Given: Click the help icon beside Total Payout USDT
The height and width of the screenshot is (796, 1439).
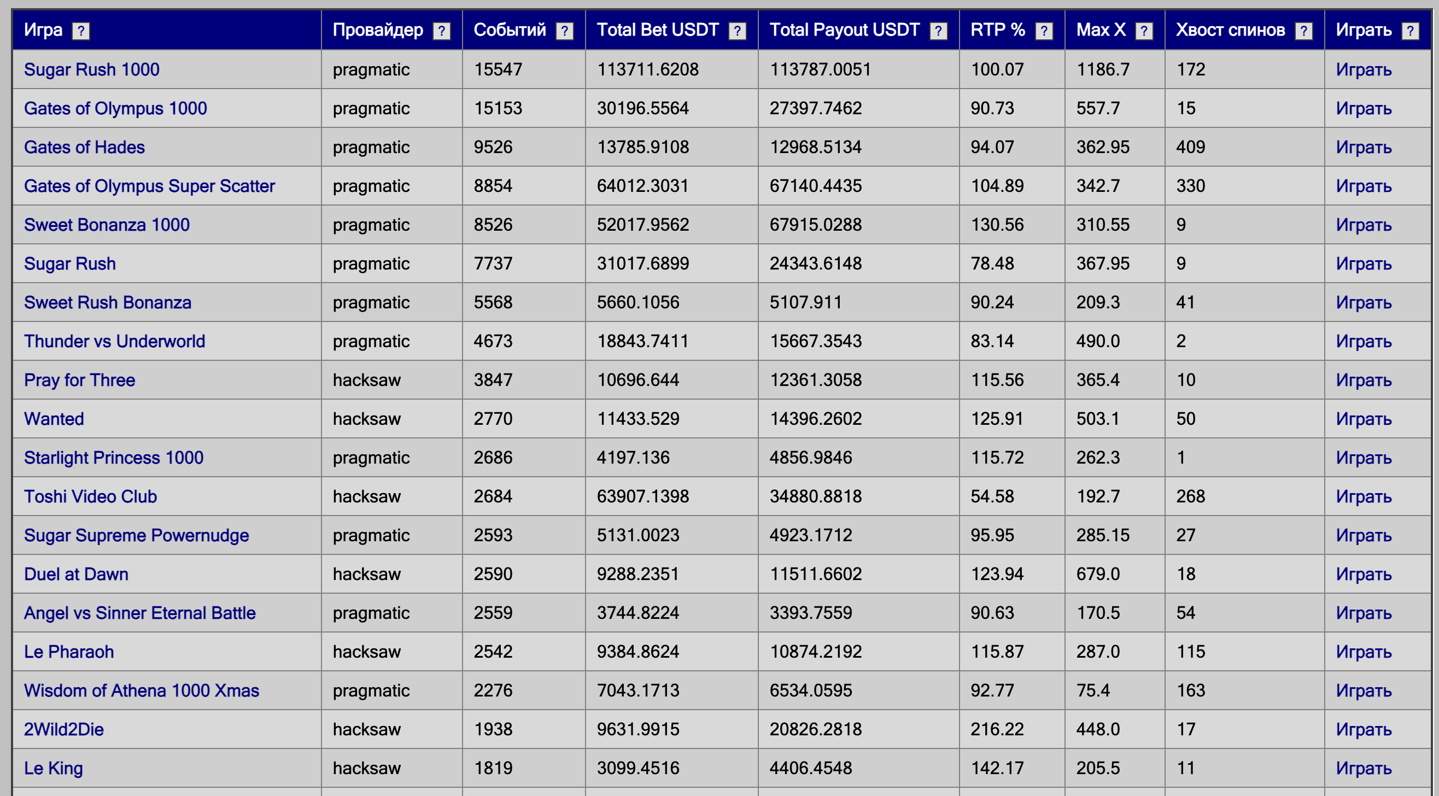Looking at the screenshot, I should click(938, 31).
